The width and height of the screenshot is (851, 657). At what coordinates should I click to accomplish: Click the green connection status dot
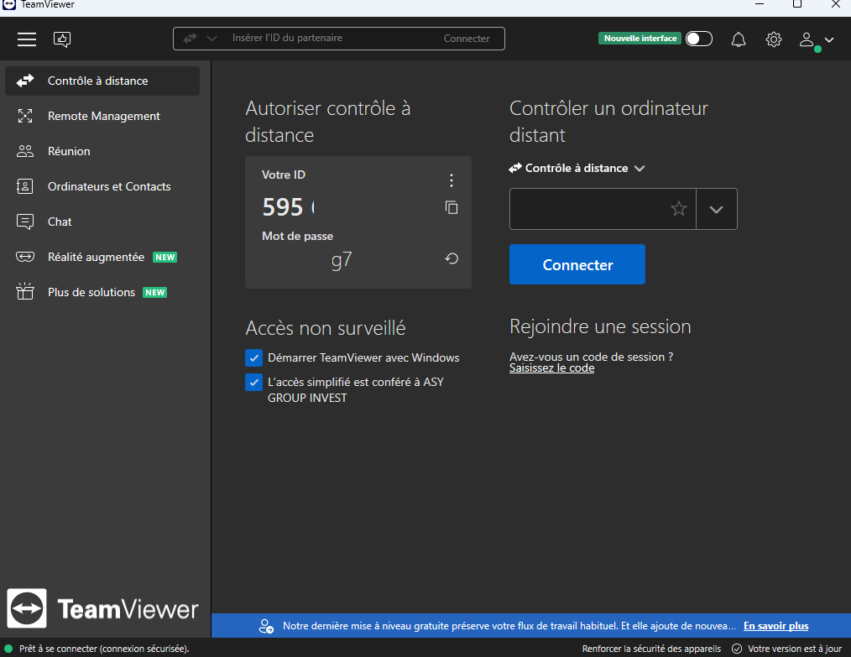pos(8,649)
